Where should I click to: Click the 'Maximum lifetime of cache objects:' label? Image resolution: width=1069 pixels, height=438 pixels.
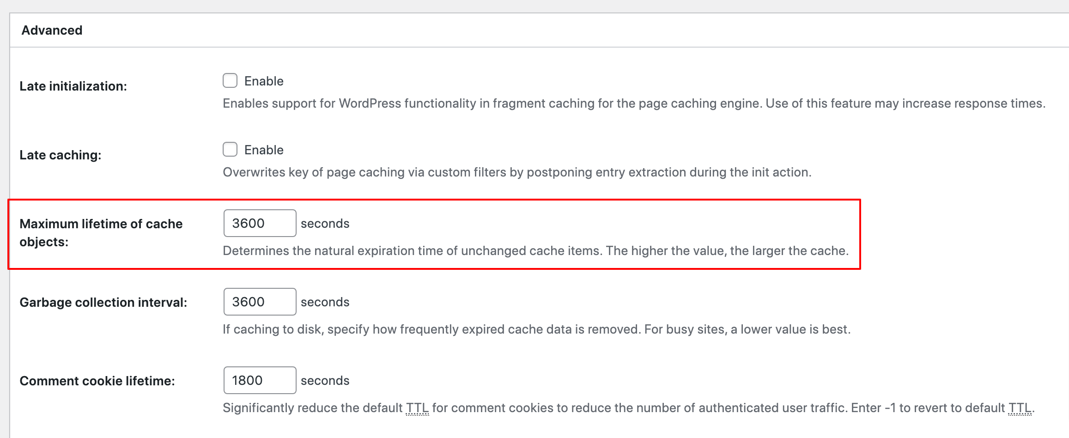click(101, 233)
